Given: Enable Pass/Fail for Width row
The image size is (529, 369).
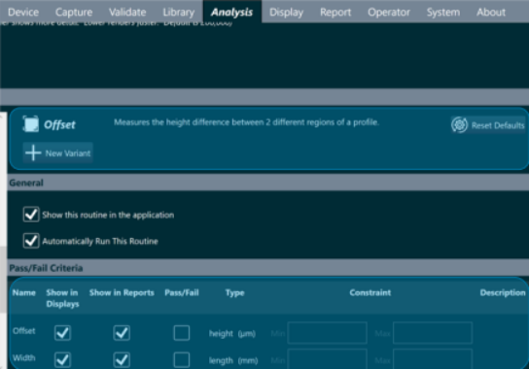Looking at the screenshot, I should point(182,359).
